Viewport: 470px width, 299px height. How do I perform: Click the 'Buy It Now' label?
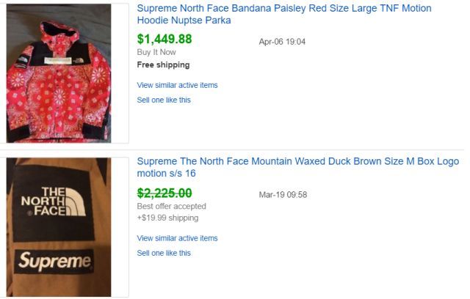[x=156, y=53]
